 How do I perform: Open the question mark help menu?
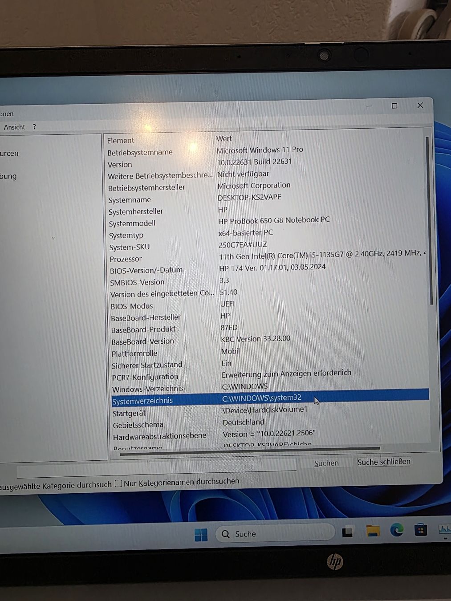click(x=34, y=127)
